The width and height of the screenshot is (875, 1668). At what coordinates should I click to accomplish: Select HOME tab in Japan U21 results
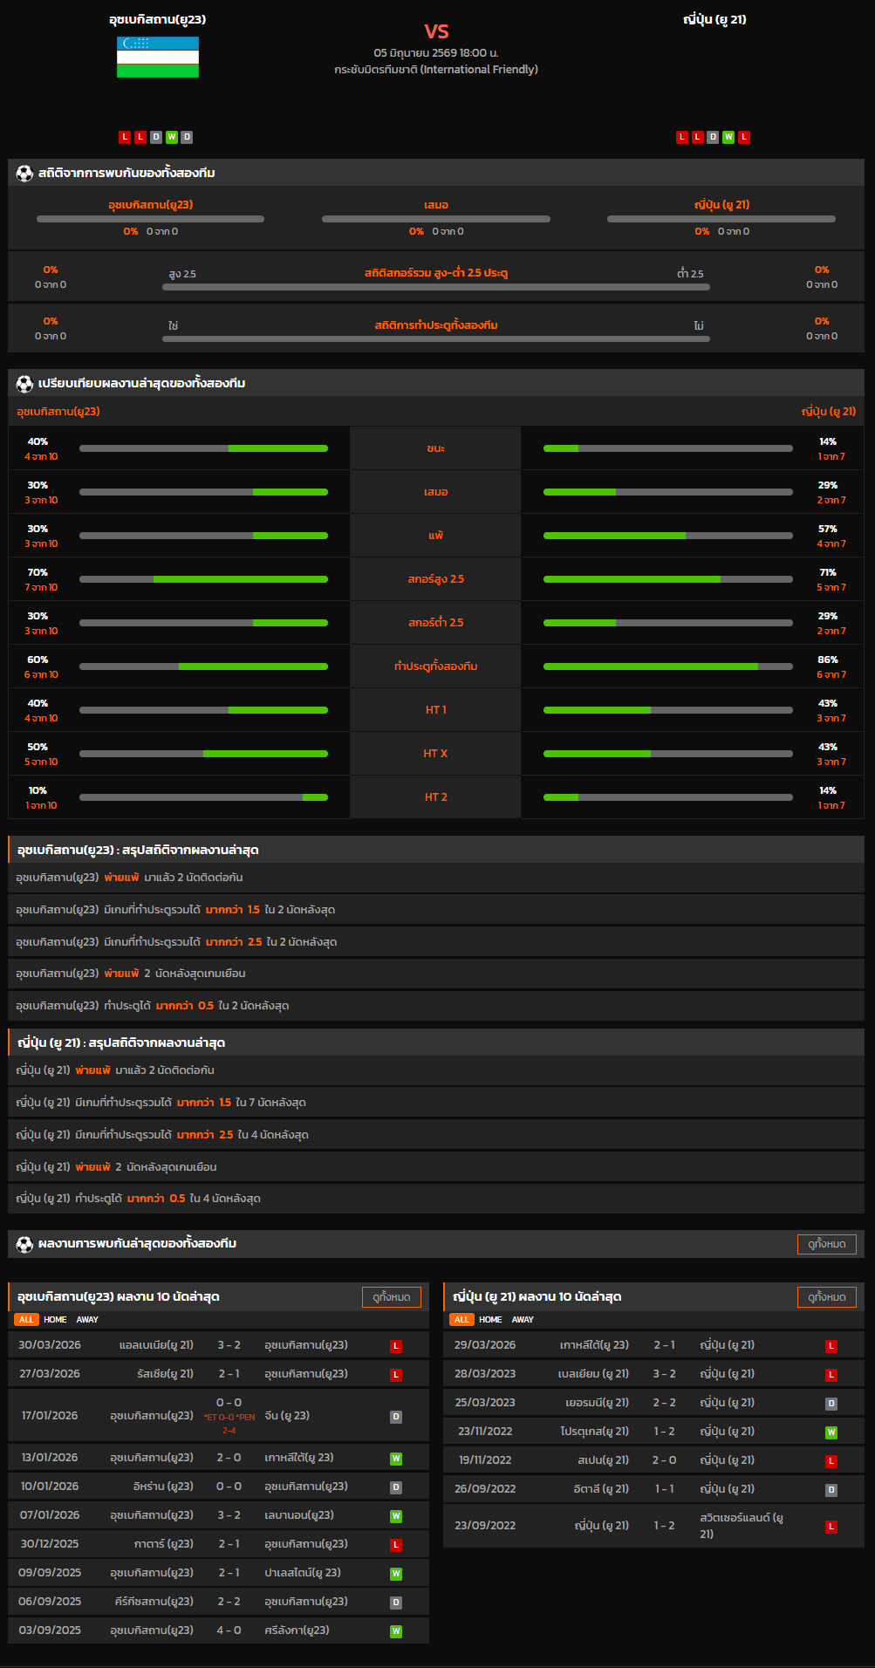point(490,1320)
